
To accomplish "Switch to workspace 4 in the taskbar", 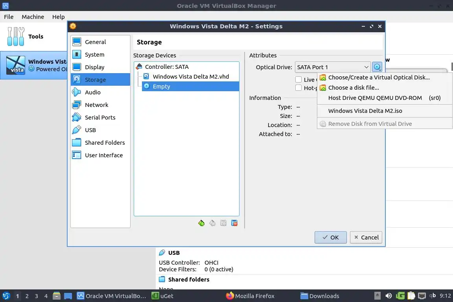I will coord(46,296).
